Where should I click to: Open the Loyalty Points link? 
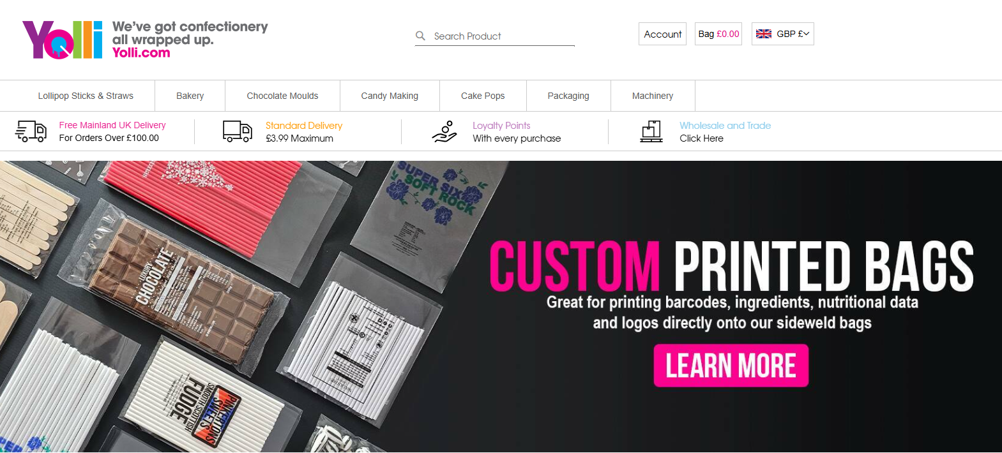[501, 126]
